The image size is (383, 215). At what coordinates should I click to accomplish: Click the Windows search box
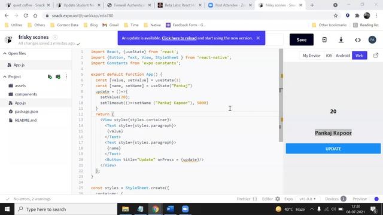66,209
